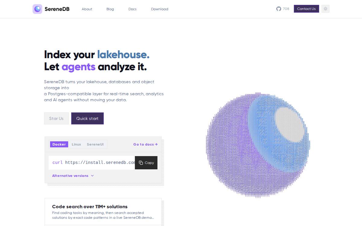Click the copy icon in the Copy button
362x226 pixels.
pyautogui.click(x=141, y=163)
